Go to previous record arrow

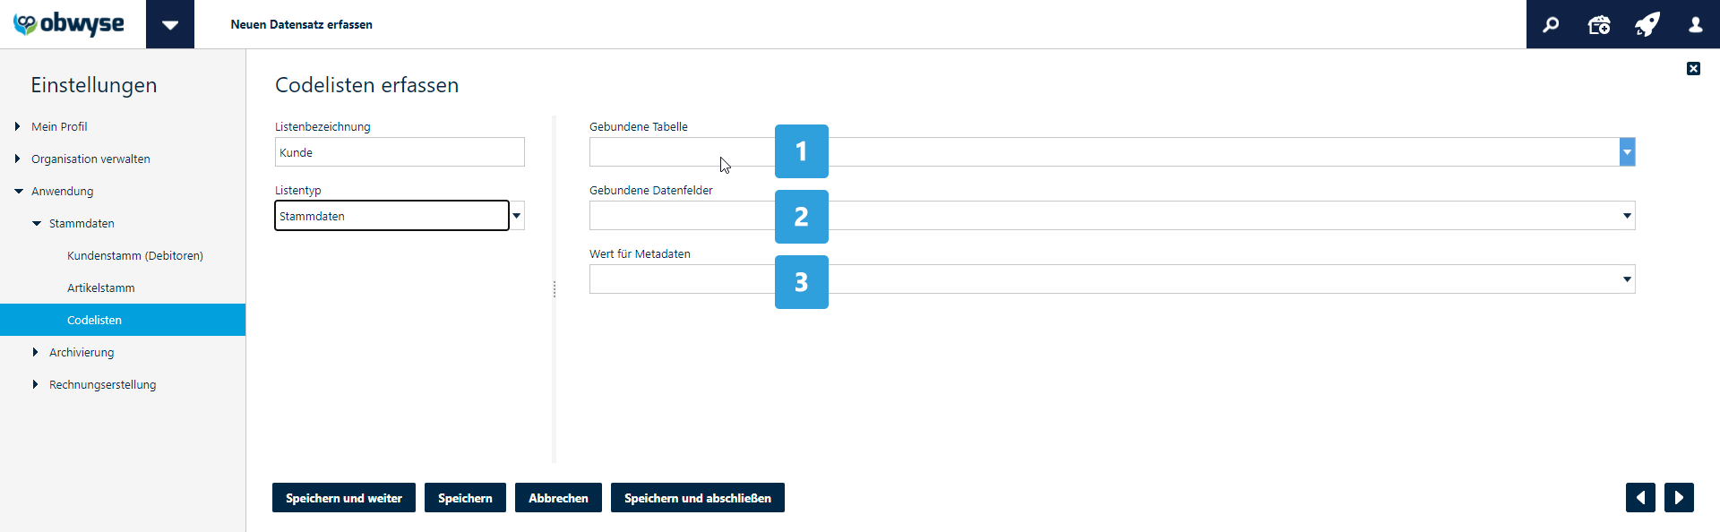click(x=1640, y=497)
